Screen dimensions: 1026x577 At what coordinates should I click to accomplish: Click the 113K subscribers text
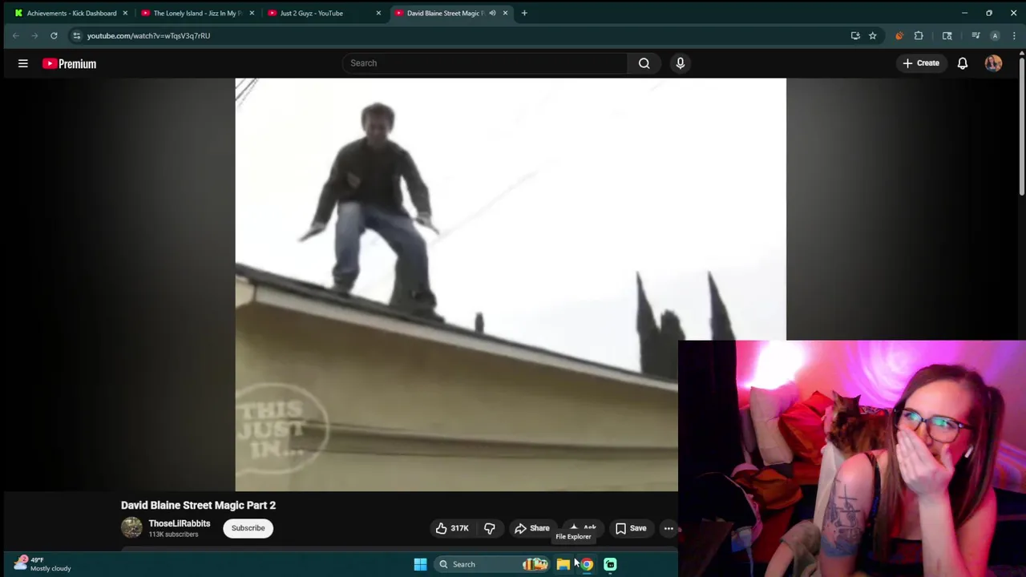pyautogui.click(x=173, y=535)
